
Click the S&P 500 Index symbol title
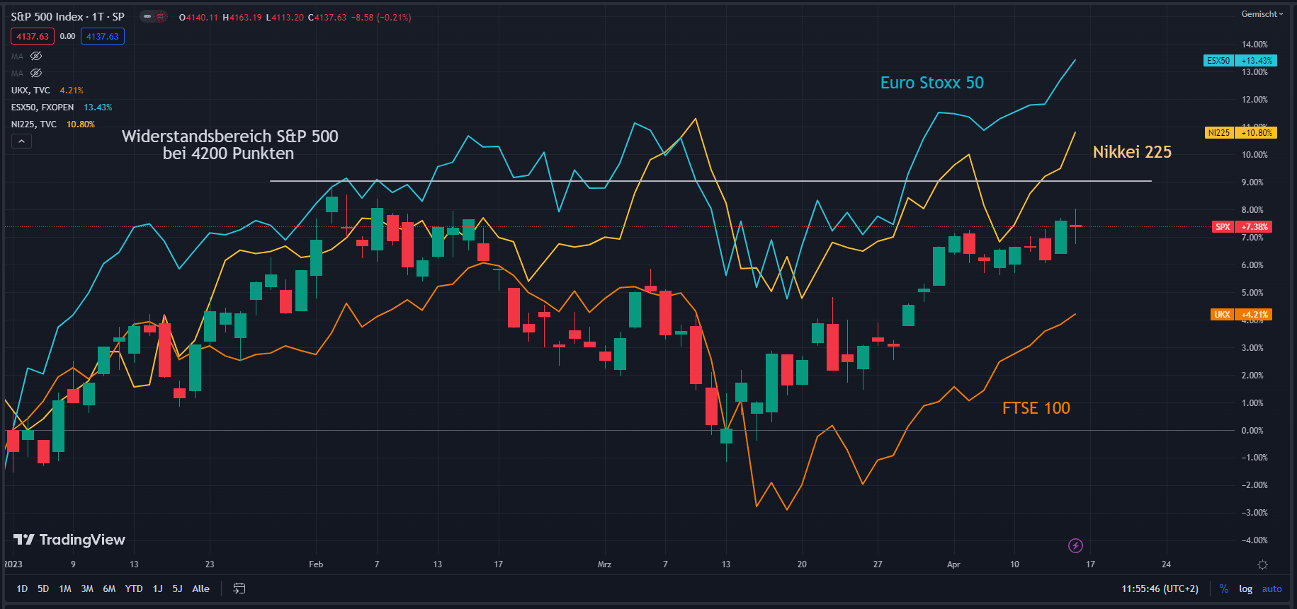pyautogui.click(x=67, y=16)
